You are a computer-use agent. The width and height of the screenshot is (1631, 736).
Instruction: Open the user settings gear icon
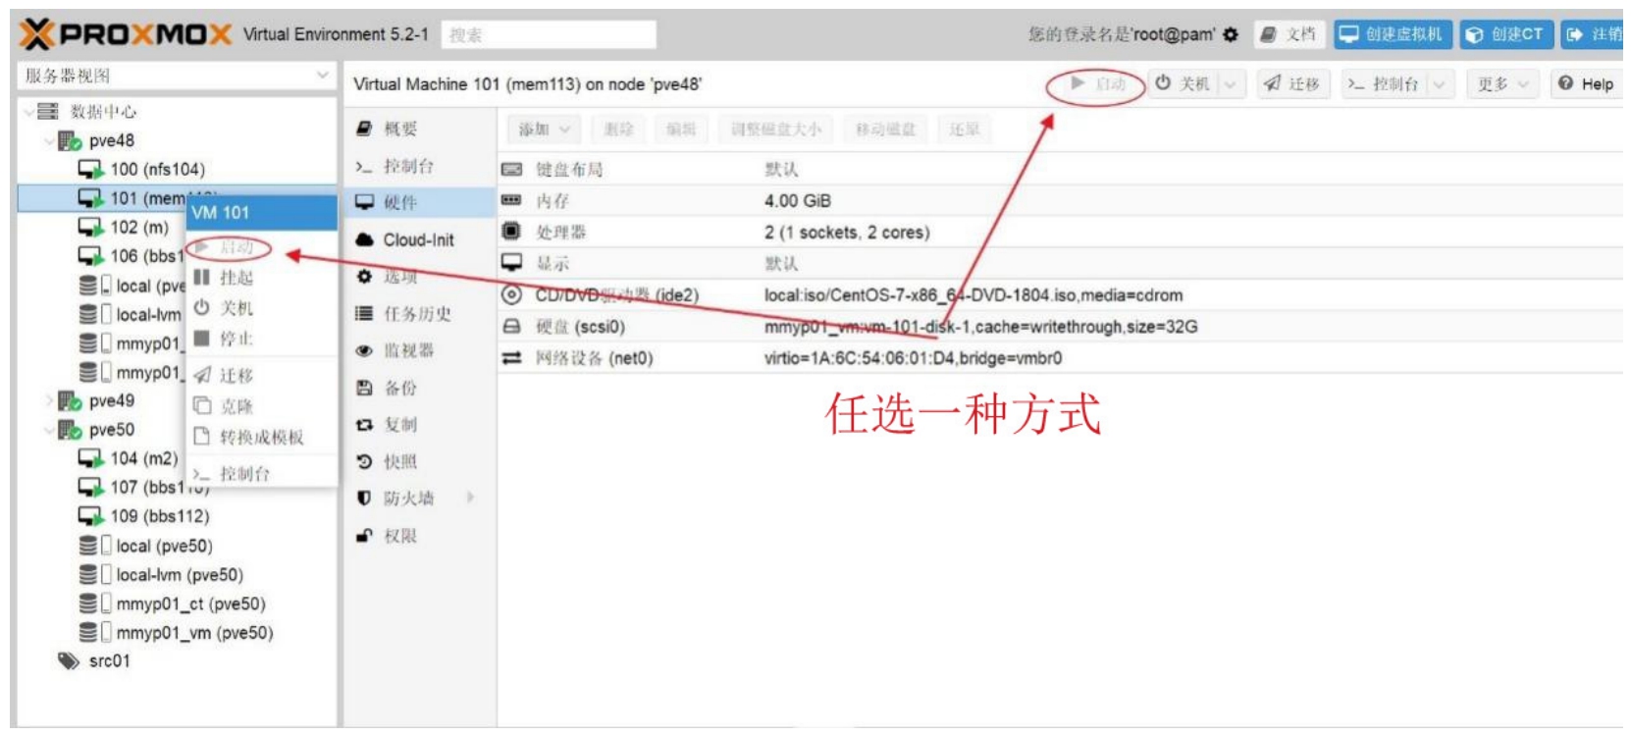coord(1231,35)
